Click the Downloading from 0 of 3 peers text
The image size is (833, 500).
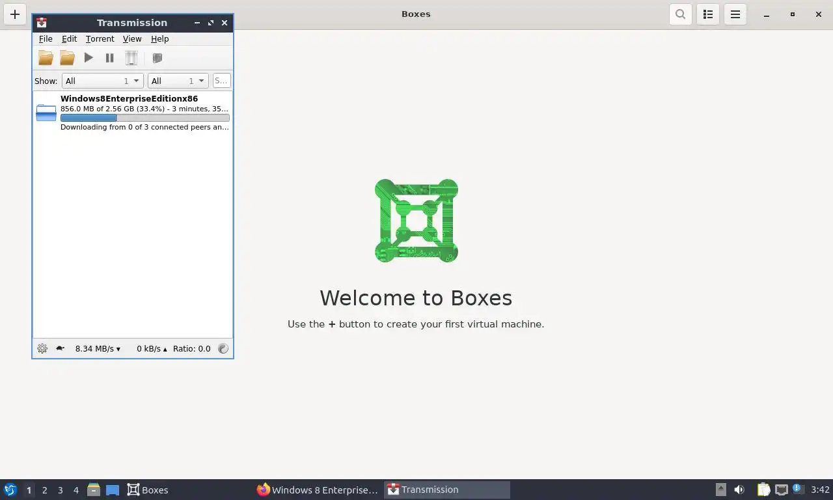pos(144,127)
